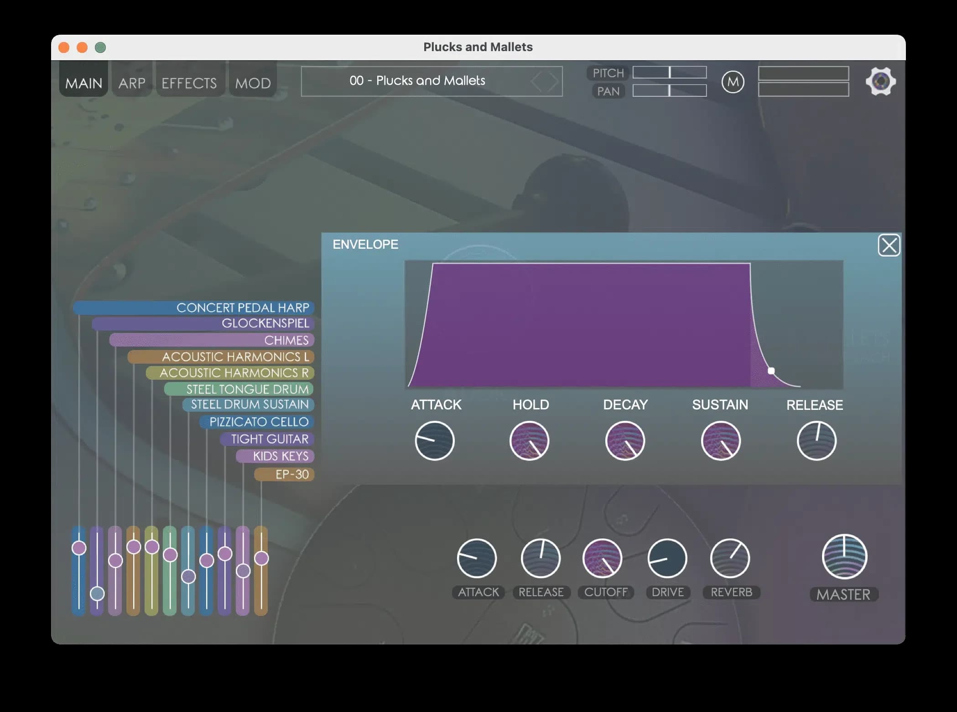Click the next-preset arrow in preset bar

point(554,81)
